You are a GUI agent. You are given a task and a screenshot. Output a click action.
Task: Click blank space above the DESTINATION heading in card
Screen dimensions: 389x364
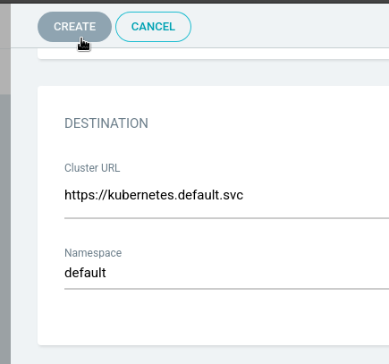coord(213,100)
